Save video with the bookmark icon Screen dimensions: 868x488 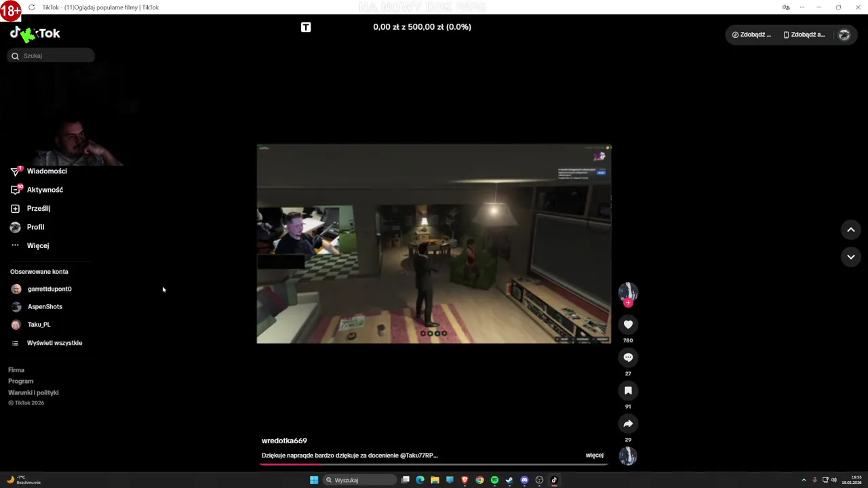(x=628, y=390)
